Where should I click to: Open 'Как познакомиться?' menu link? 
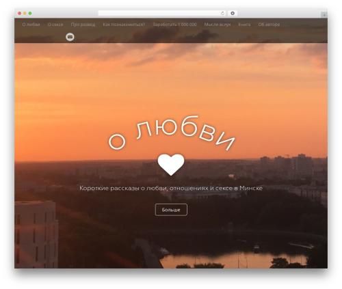124,25
